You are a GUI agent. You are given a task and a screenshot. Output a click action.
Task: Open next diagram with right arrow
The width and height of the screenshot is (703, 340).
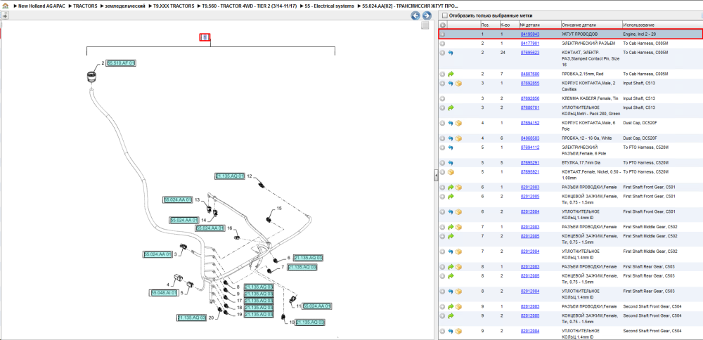[427, 16]
